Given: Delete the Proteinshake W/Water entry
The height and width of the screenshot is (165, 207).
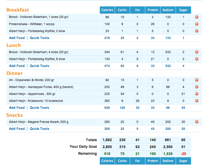Looking at the screenshot, I should coord(197,24).
